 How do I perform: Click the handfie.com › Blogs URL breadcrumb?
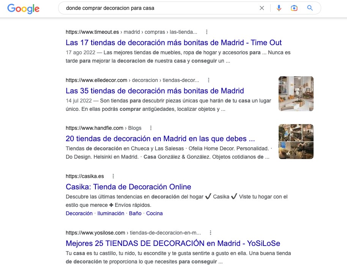click(x=103, y=128)
